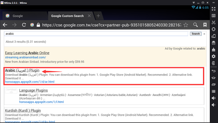Click the URL address bar
The height and width of the screenshot is (123, 218).
click(112, 25)
